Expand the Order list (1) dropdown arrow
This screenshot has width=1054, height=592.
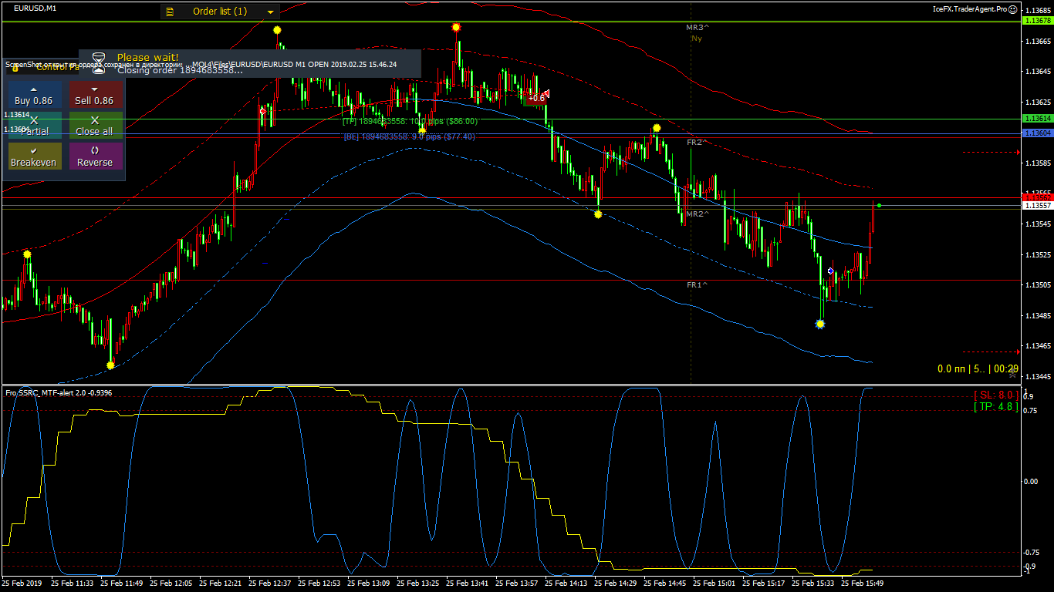tap(271, 12)
